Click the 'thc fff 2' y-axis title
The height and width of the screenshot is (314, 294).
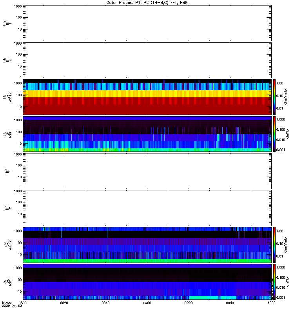coord(7,208)
